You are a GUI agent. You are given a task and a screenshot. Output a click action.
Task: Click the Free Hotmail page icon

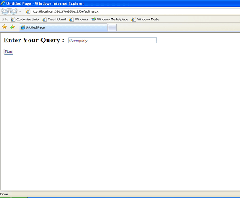pos(44,19)
